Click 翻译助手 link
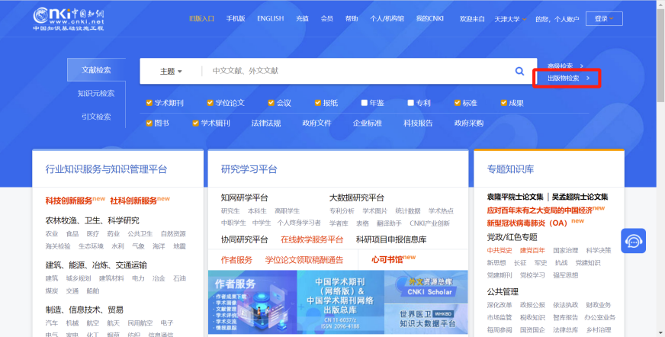Screen dimensions: 665x337 [389, 223]
